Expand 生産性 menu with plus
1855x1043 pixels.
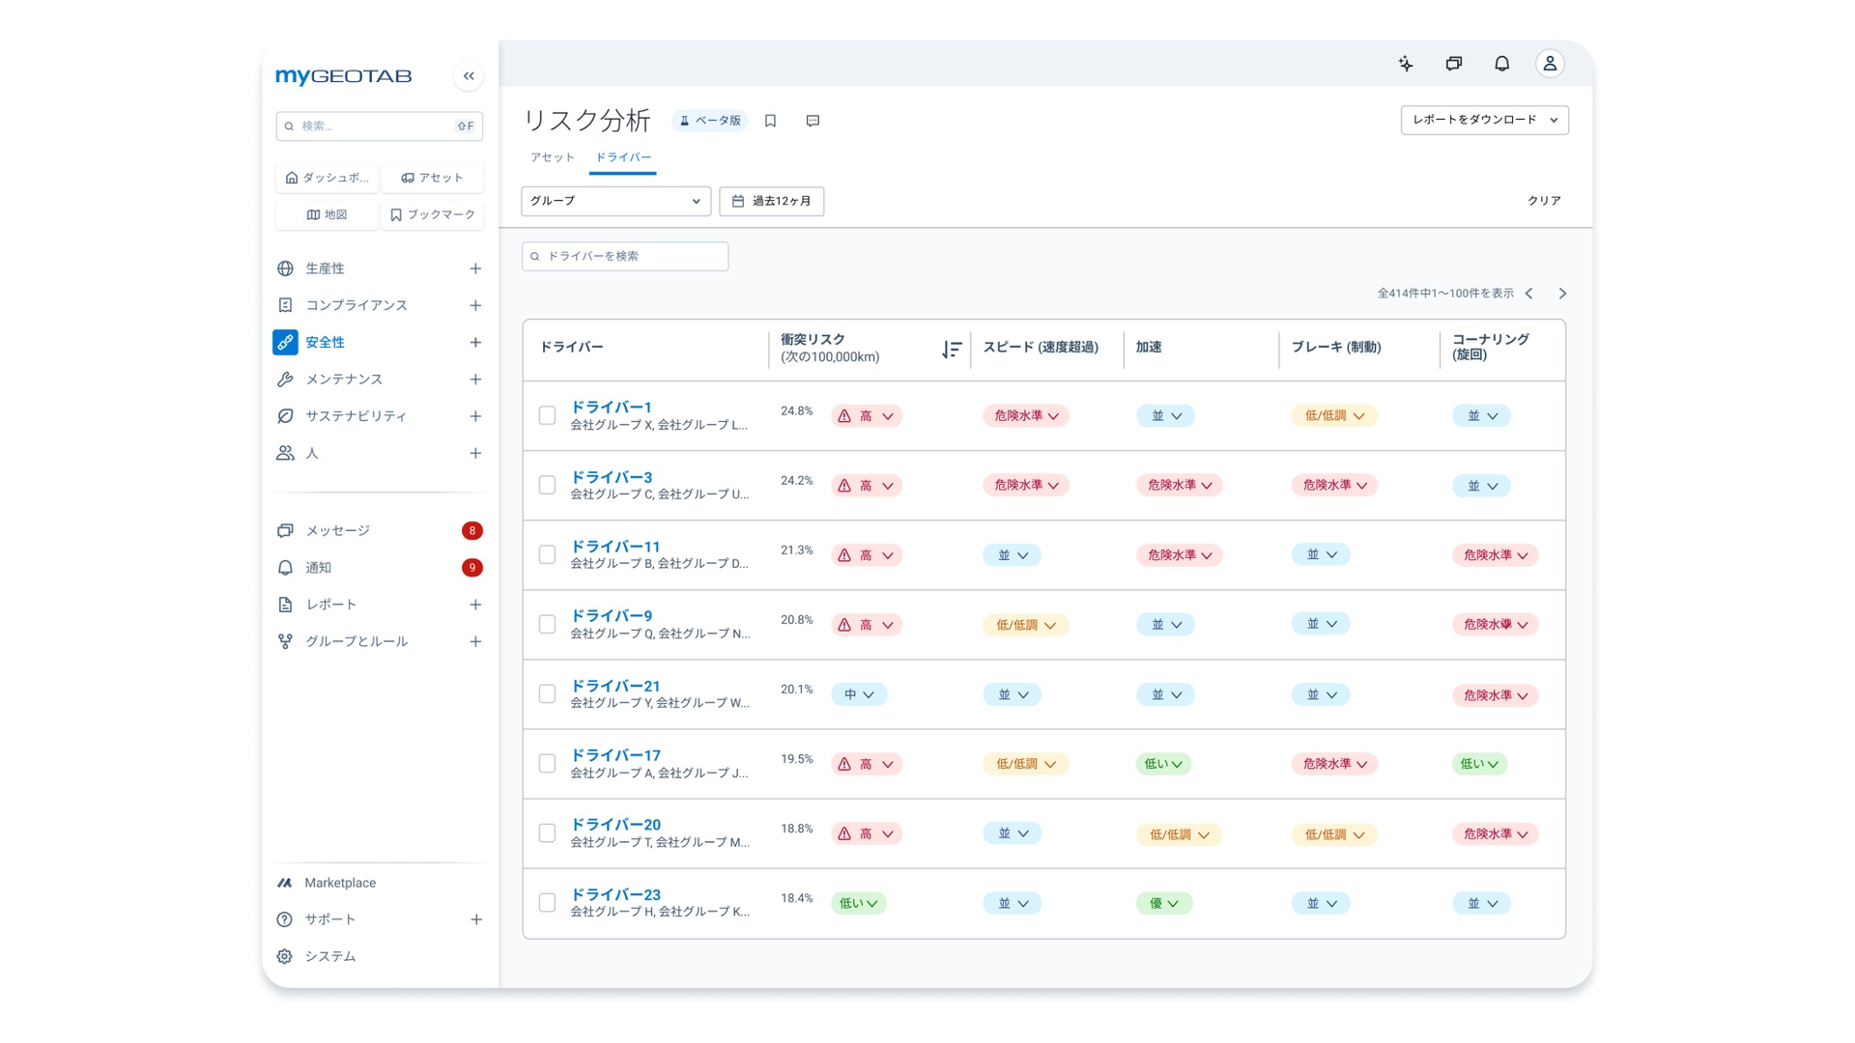tap(475, 268)
